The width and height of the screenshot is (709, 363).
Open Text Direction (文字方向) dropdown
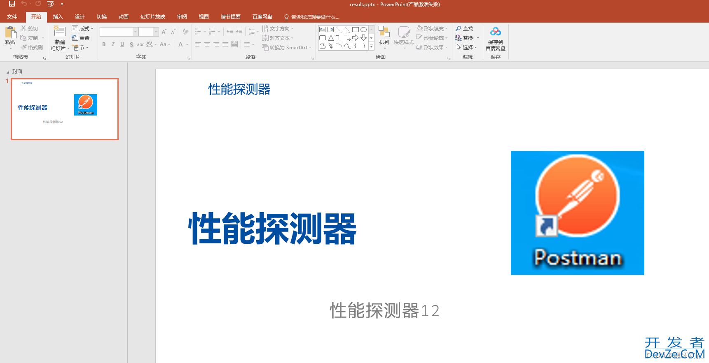point(278,28)
